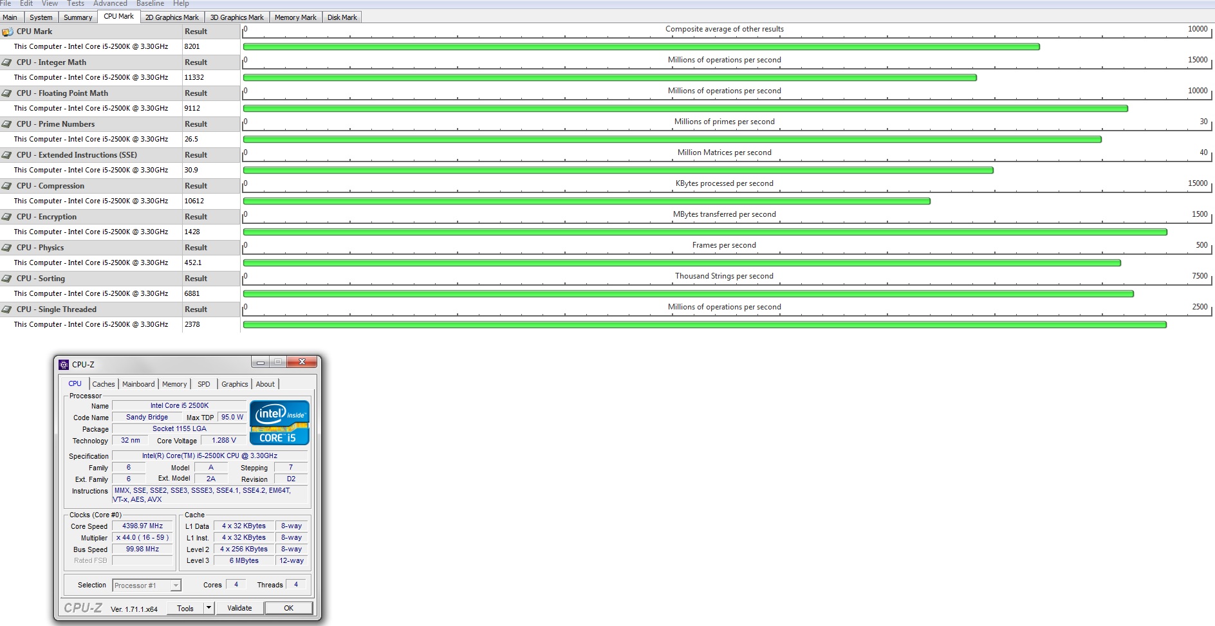Click the Prime Numbers score 26.5
The height and width of the screenshot is (626, 1215).
pos(191,139)
